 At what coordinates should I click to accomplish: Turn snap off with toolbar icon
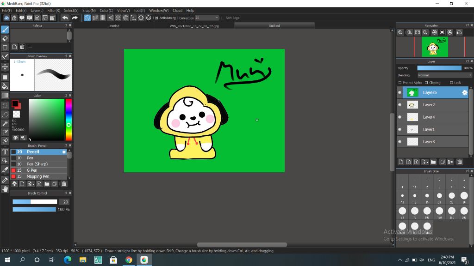coord(87,18)
